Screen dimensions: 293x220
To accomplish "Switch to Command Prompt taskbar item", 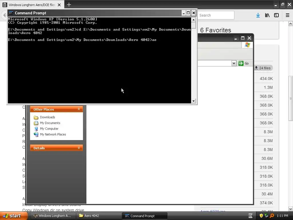I will click(145, 216).
